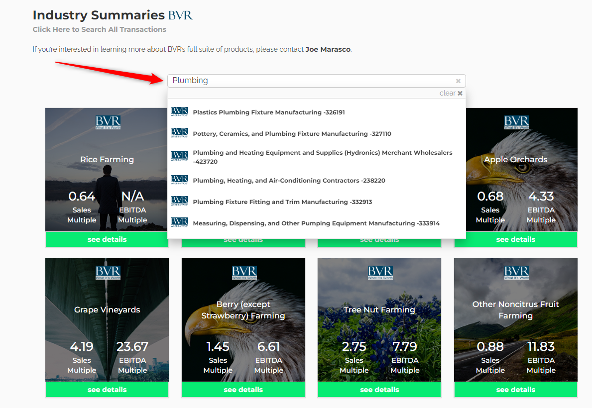Click BVR logo beside Plastics Plumbing Fixture Manufacturing
592x408 pixels.
coord(179,112)
